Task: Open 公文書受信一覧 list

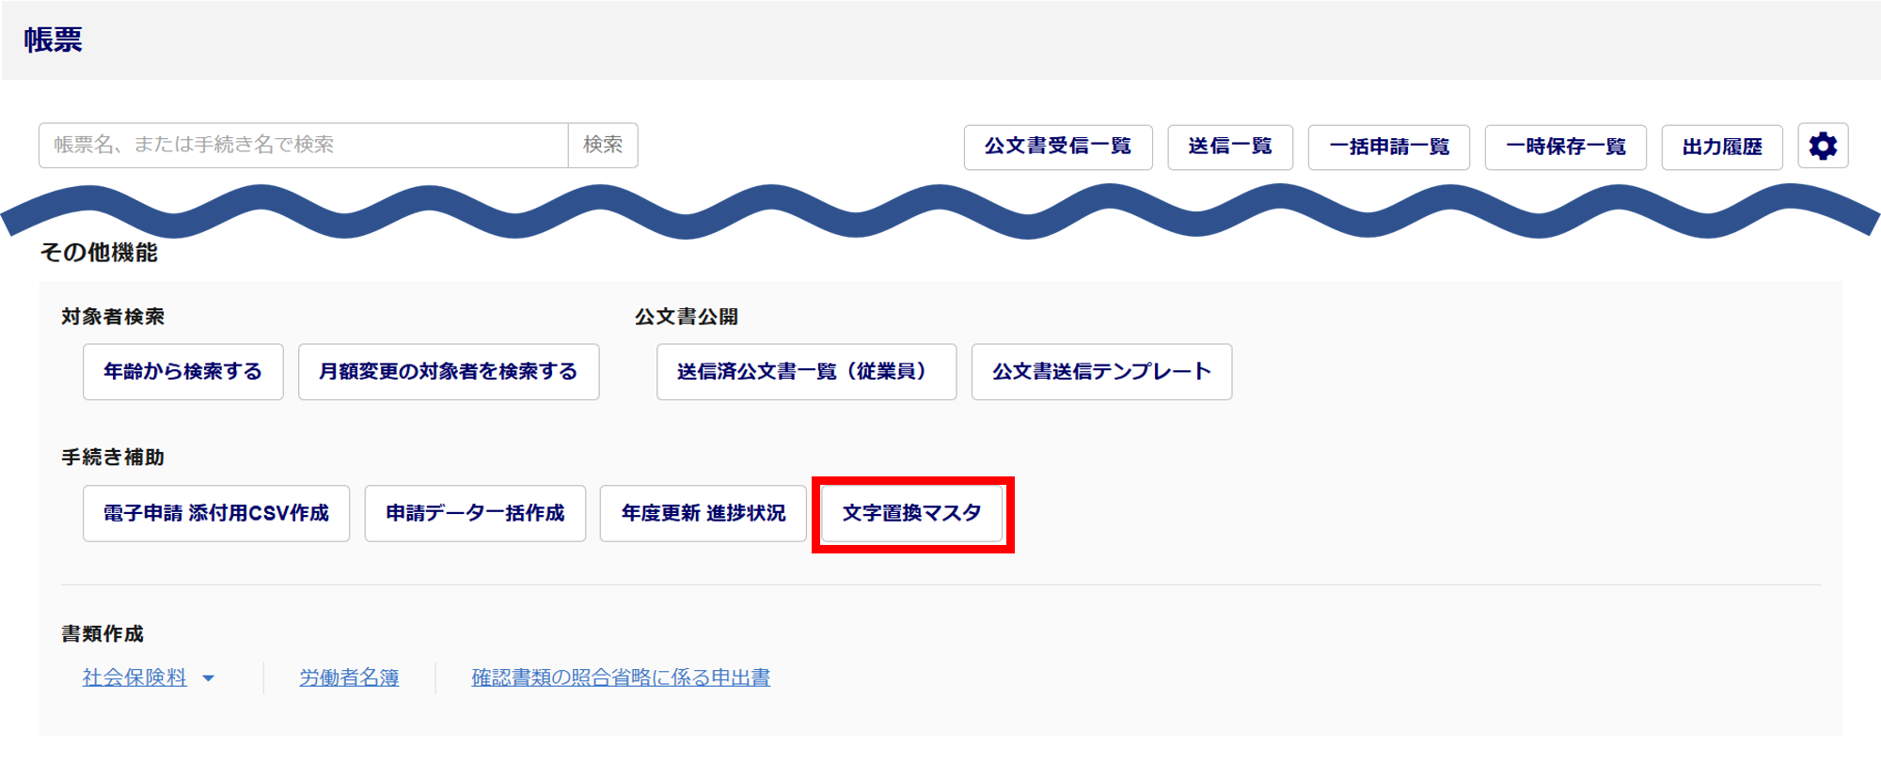Action: tap(1057, 148)
